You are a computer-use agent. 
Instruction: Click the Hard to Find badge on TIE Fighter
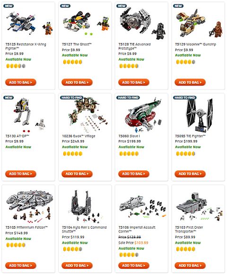pos(184,97)
